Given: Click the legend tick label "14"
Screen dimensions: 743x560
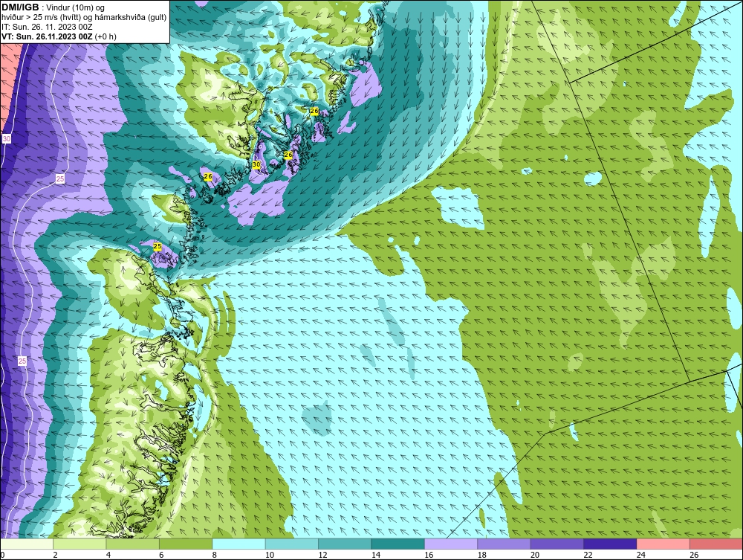Looking at the screenshot, I should (x=376, y=555).
